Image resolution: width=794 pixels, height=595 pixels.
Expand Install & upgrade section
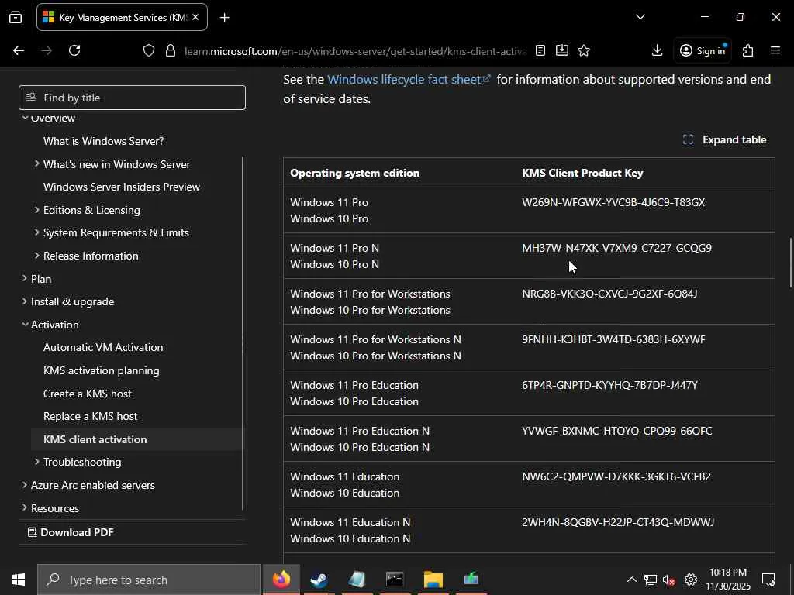coord(25,301)
